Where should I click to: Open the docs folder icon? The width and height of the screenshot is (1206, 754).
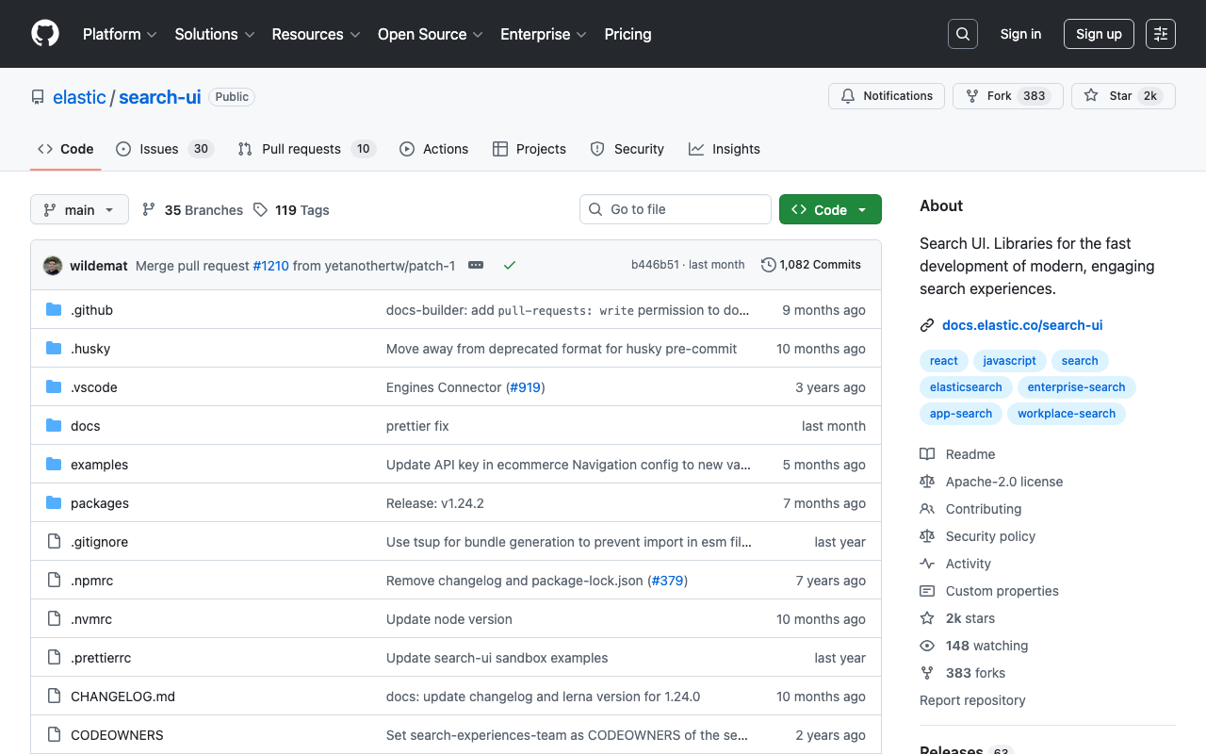coord(54,425)
